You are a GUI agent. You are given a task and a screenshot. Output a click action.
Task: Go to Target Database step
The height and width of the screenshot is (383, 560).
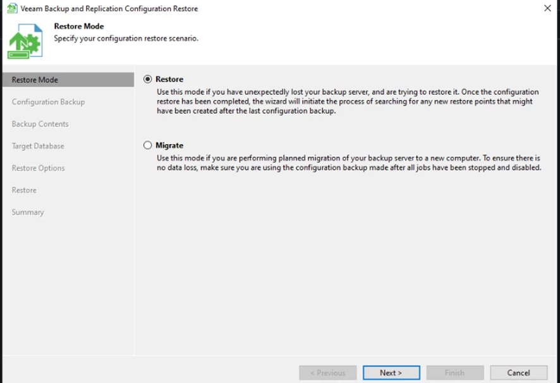click(x=38, y=146)
